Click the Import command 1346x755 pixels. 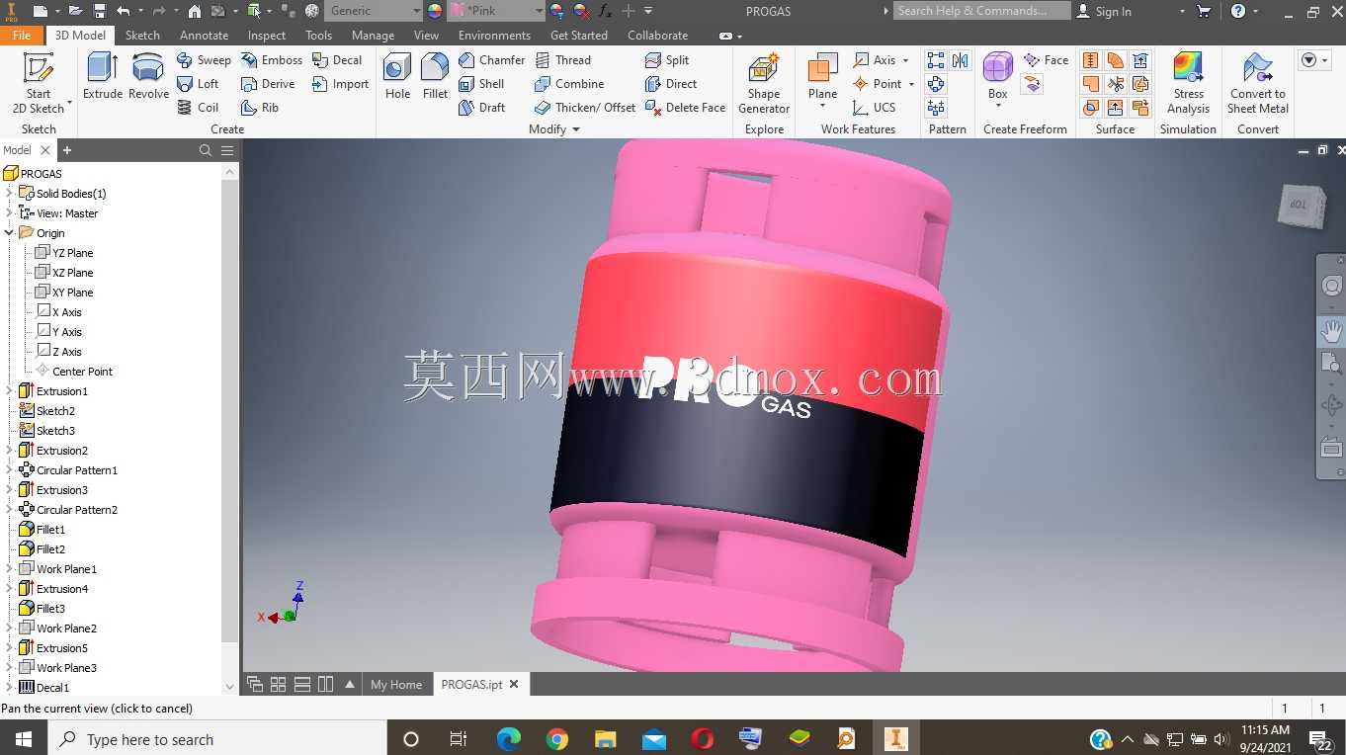(x=340, y=84)
